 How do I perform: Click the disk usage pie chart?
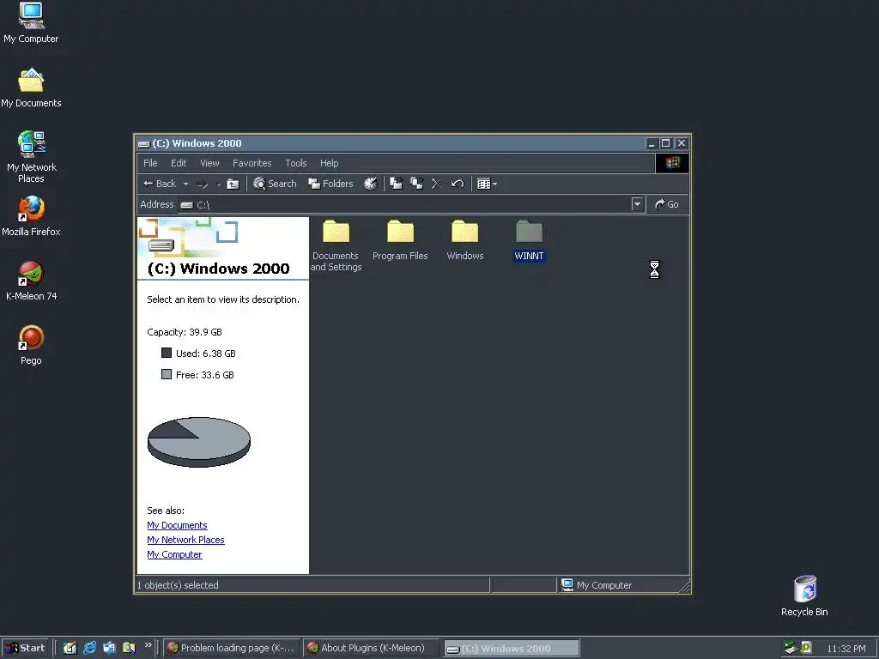pyautogui.click(x=199, y=442)
